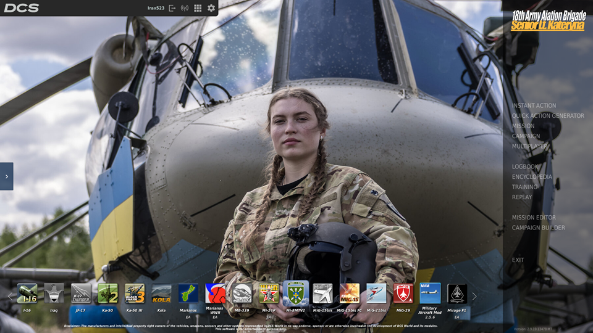This screenshot has height=333, width=593.
Task: Select the MiG-29 module icon
Action: (403, 294)
